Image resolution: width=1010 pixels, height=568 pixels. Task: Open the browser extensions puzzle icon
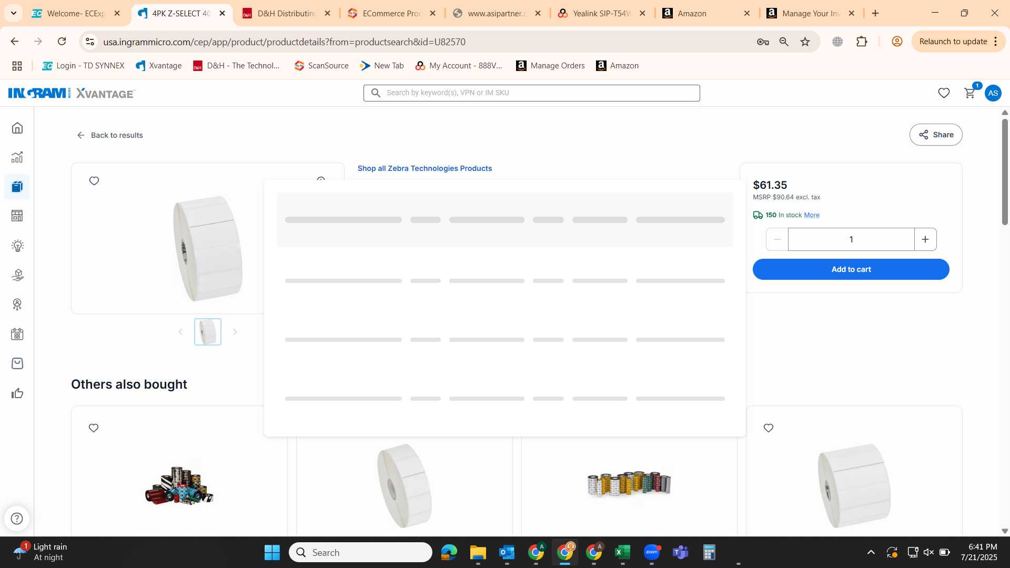pos(862,42)
